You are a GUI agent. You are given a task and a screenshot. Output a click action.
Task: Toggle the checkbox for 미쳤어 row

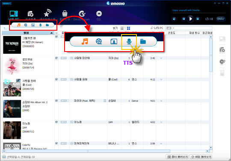tap(56, 101)
